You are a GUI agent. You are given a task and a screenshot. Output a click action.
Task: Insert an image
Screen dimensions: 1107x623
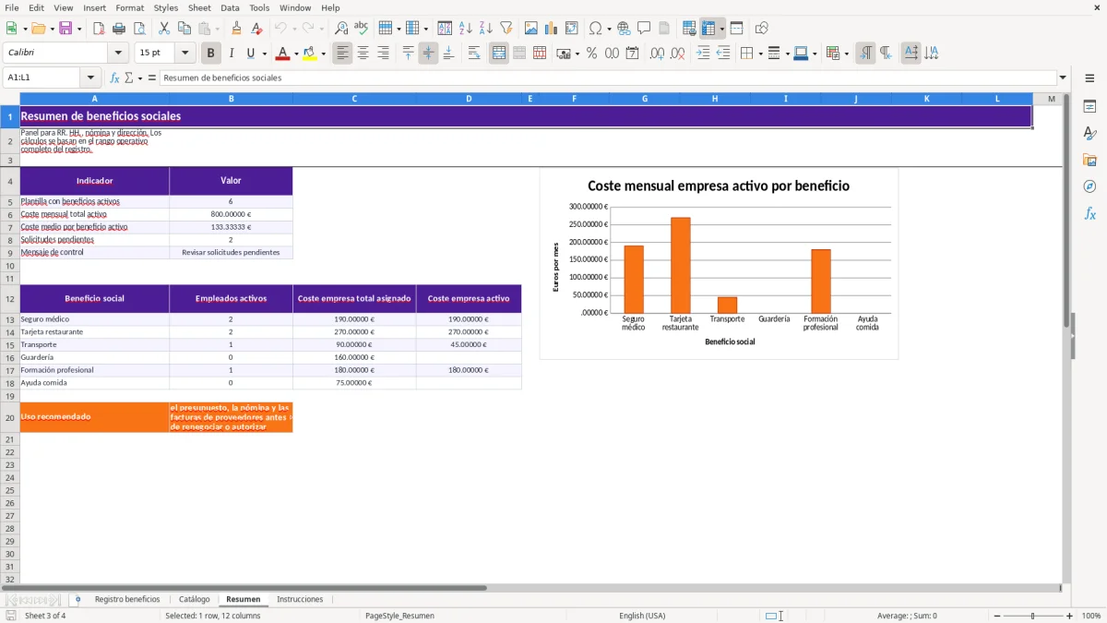pyautogui.click(x=531, y=29)
